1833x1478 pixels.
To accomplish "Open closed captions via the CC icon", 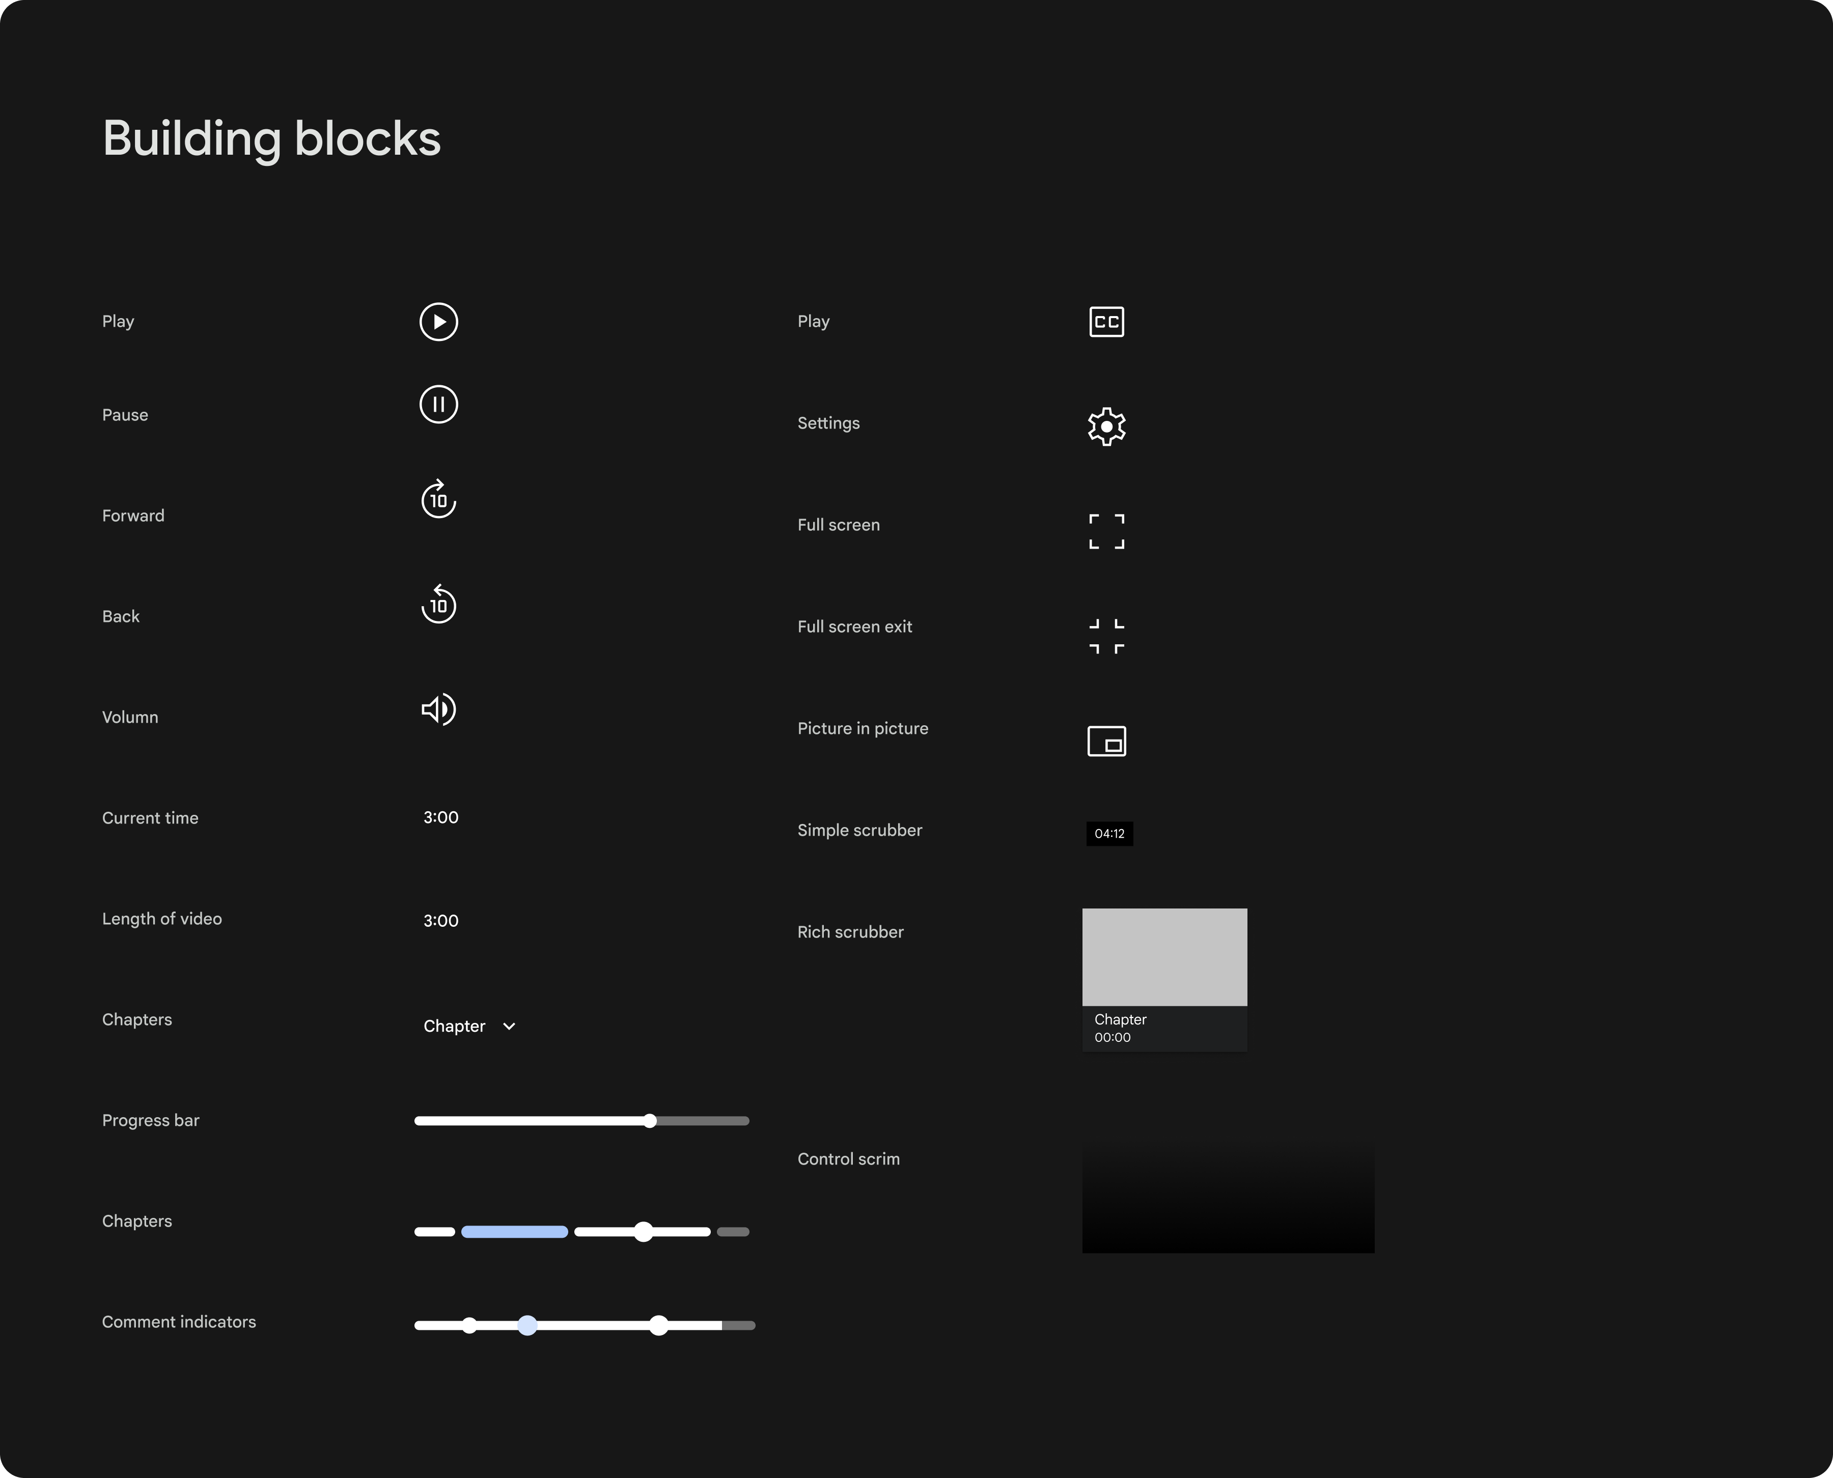I will click(1106, 322).
